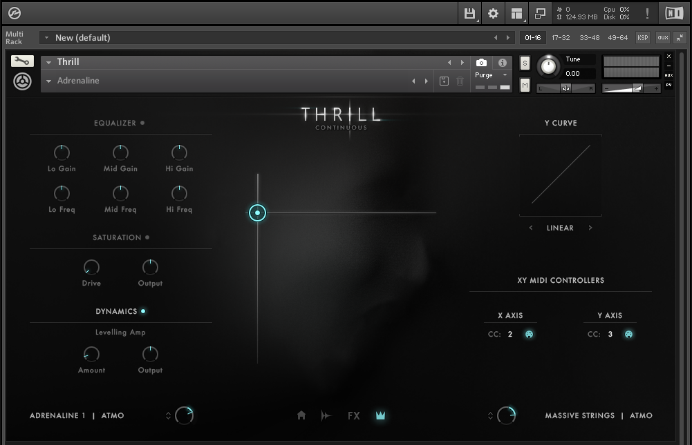
Task: Mute the Thrill instrument
Action: click(x=525, y=85)
